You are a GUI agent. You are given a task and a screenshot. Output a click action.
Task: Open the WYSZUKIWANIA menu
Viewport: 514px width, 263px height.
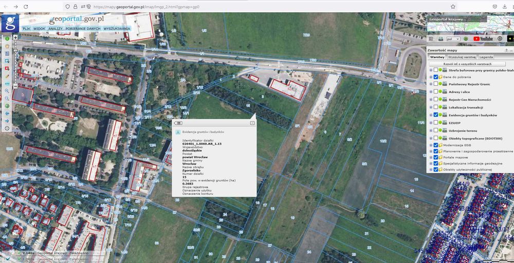tap(117, 29)
